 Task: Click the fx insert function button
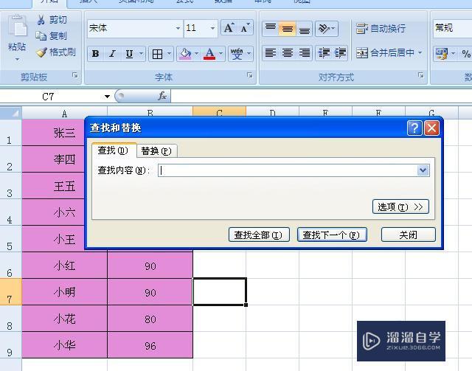coord(162,96)
